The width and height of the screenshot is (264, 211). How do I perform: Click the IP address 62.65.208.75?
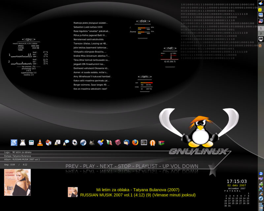[x=170, y=62]
